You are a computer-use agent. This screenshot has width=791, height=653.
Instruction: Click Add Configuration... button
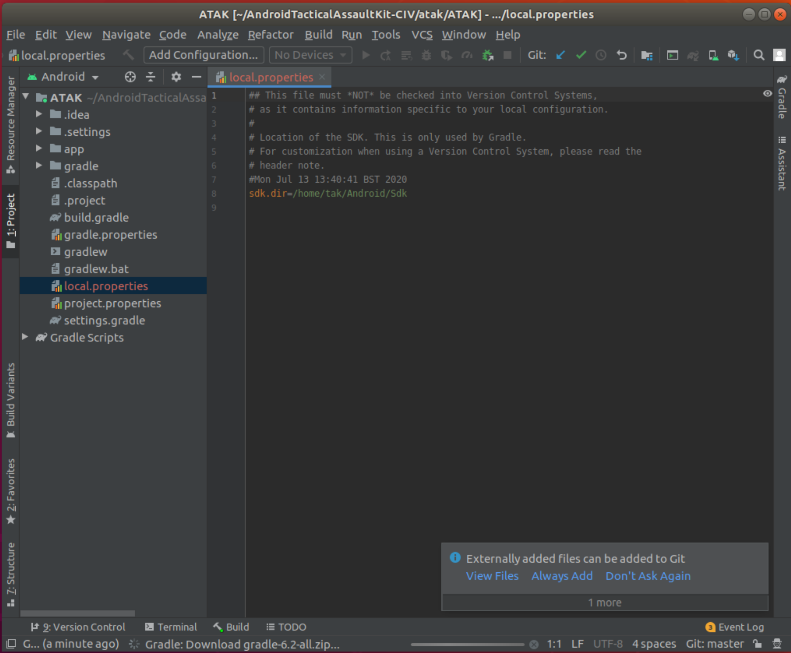[x=203, y=55]
